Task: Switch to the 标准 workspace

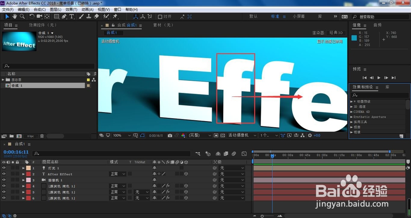Action: 275,16
